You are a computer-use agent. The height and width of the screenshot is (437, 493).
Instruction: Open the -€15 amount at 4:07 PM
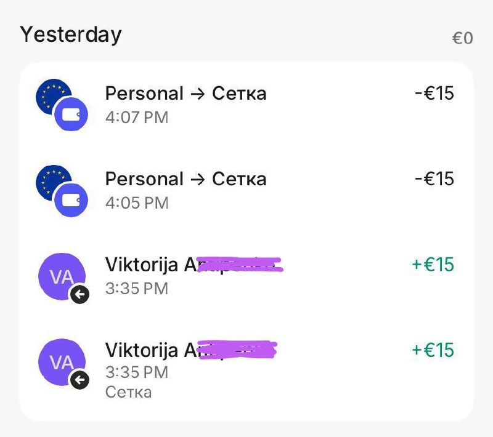click(x=434, y=94)
